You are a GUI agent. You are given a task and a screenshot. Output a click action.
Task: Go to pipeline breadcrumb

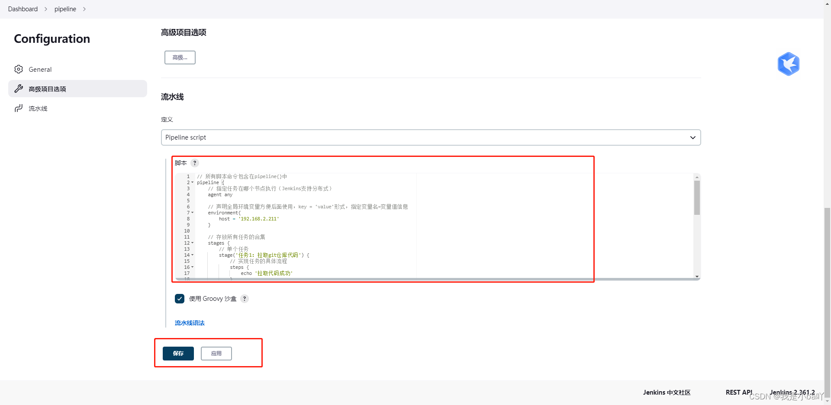click(65, 9)
